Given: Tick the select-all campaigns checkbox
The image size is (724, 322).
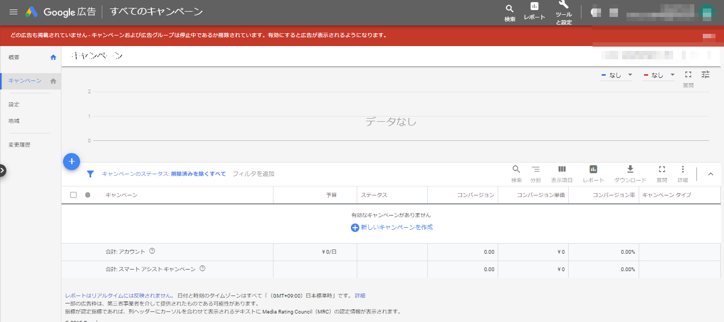Looking at the screenshot, I should (73, 195).
